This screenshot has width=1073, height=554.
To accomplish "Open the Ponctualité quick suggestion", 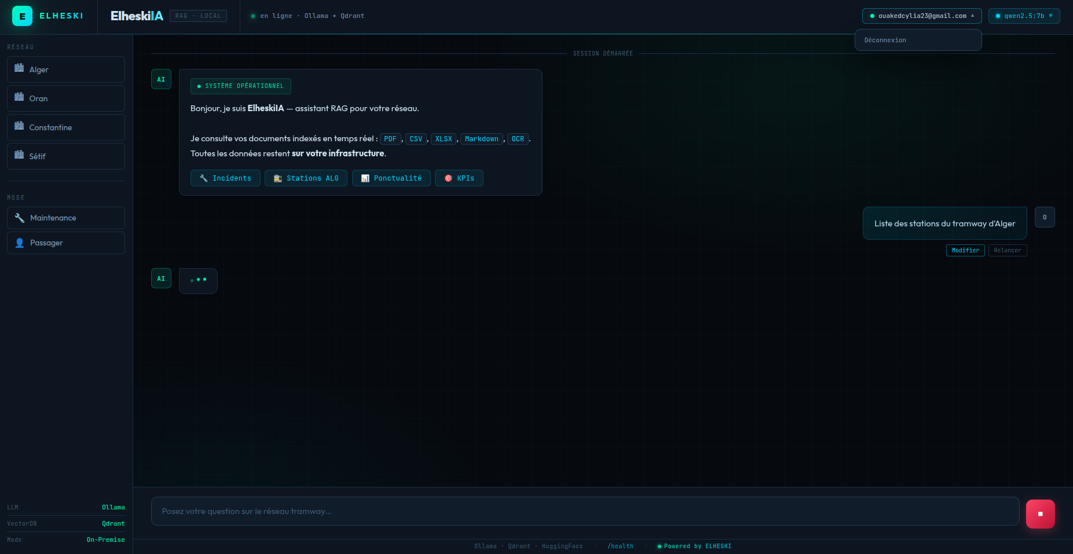I will click(x=391, y=178).
